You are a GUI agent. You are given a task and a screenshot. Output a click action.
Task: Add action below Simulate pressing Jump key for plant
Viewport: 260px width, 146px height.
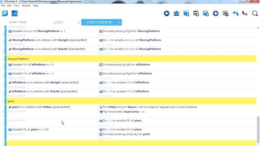[106, 139]
